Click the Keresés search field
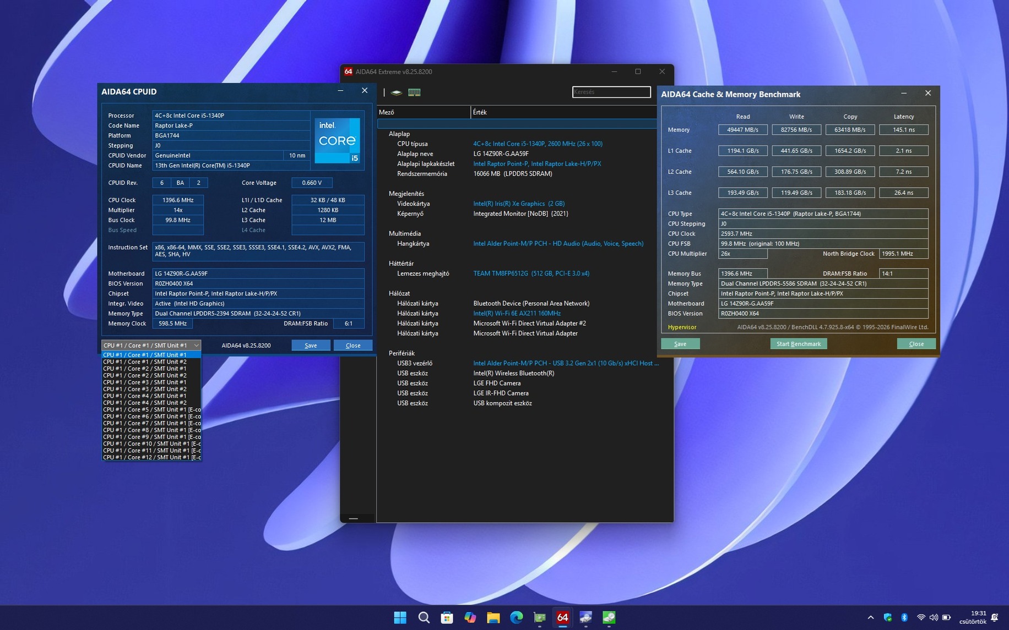The image size is (1009, 630). (611, 92)
